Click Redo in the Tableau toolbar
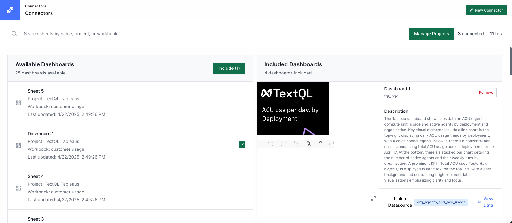This screenshot has width=512, height=223. (x=283, y=144)
